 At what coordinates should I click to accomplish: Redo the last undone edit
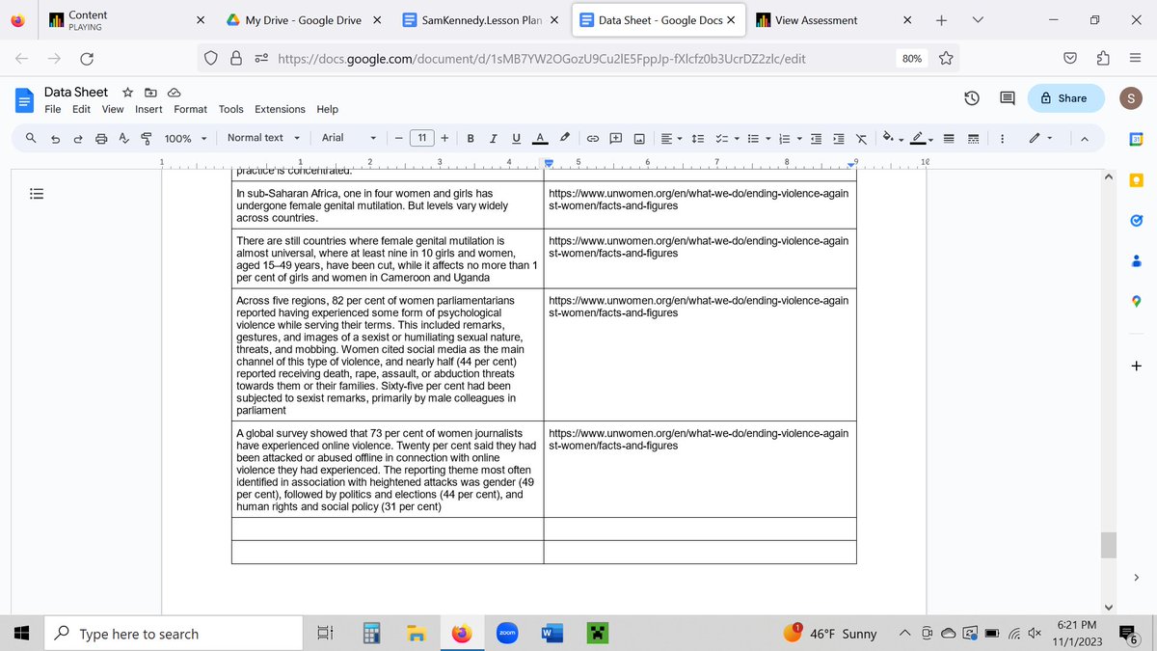pyautogui.click(x=78, y=138)
